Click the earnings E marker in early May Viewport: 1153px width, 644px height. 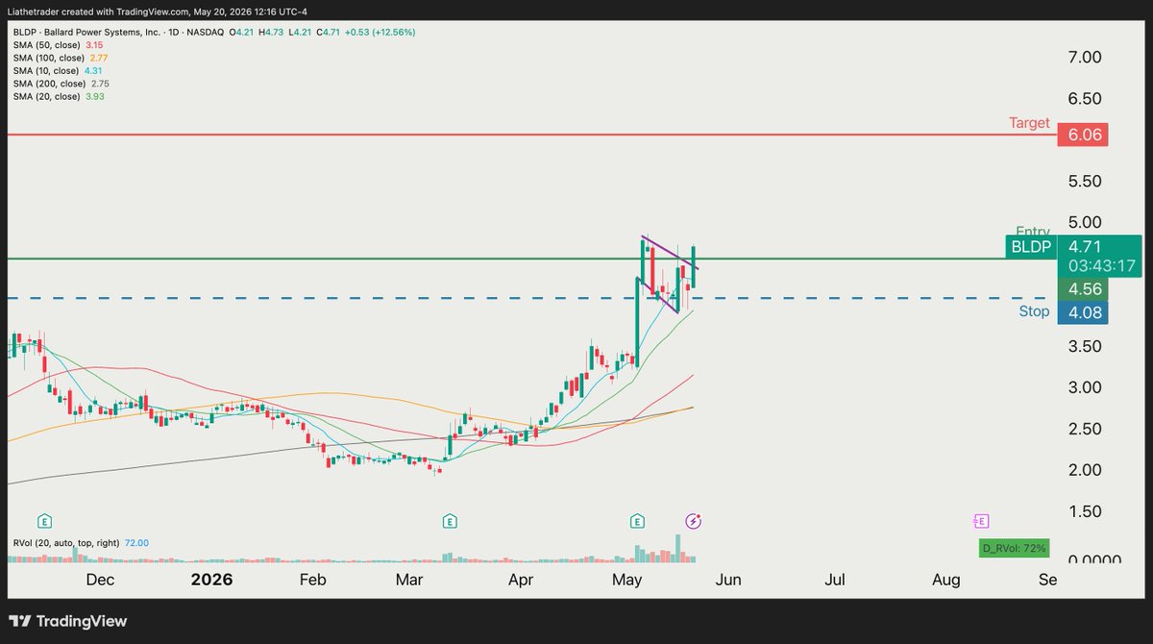click(637, 521)
